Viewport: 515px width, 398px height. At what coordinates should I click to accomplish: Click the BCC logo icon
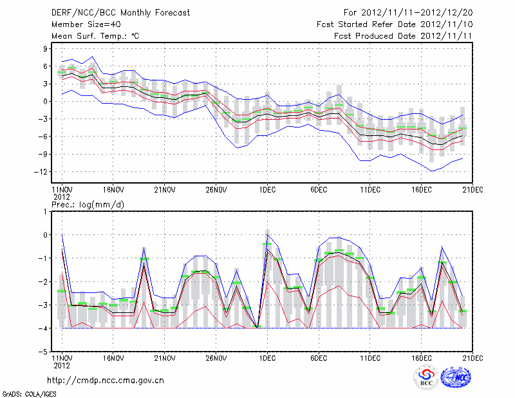tap(426, 377)
